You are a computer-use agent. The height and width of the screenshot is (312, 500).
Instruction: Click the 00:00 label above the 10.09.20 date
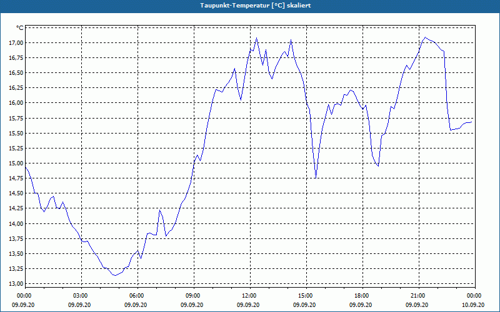[475, 296]
